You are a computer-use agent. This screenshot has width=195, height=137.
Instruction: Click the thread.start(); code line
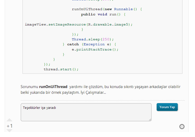tap(61, 69)
